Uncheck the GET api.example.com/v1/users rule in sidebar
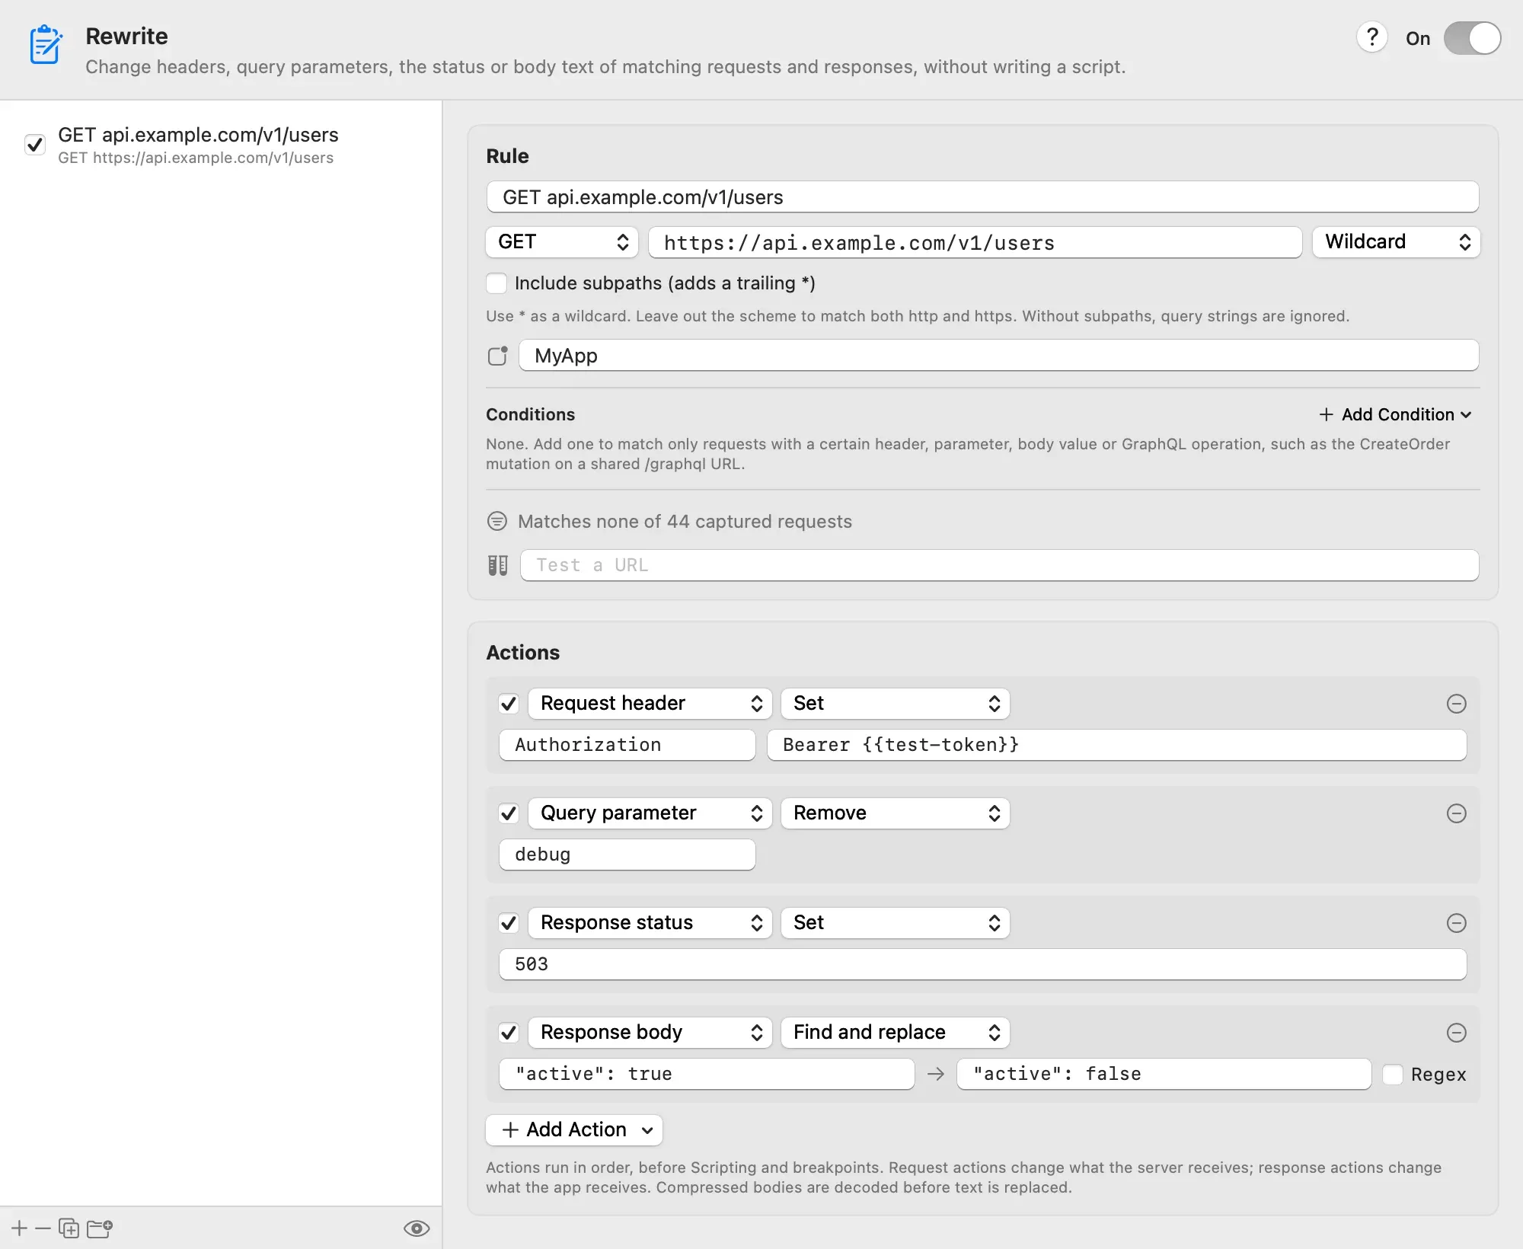 tap(35, 145)
